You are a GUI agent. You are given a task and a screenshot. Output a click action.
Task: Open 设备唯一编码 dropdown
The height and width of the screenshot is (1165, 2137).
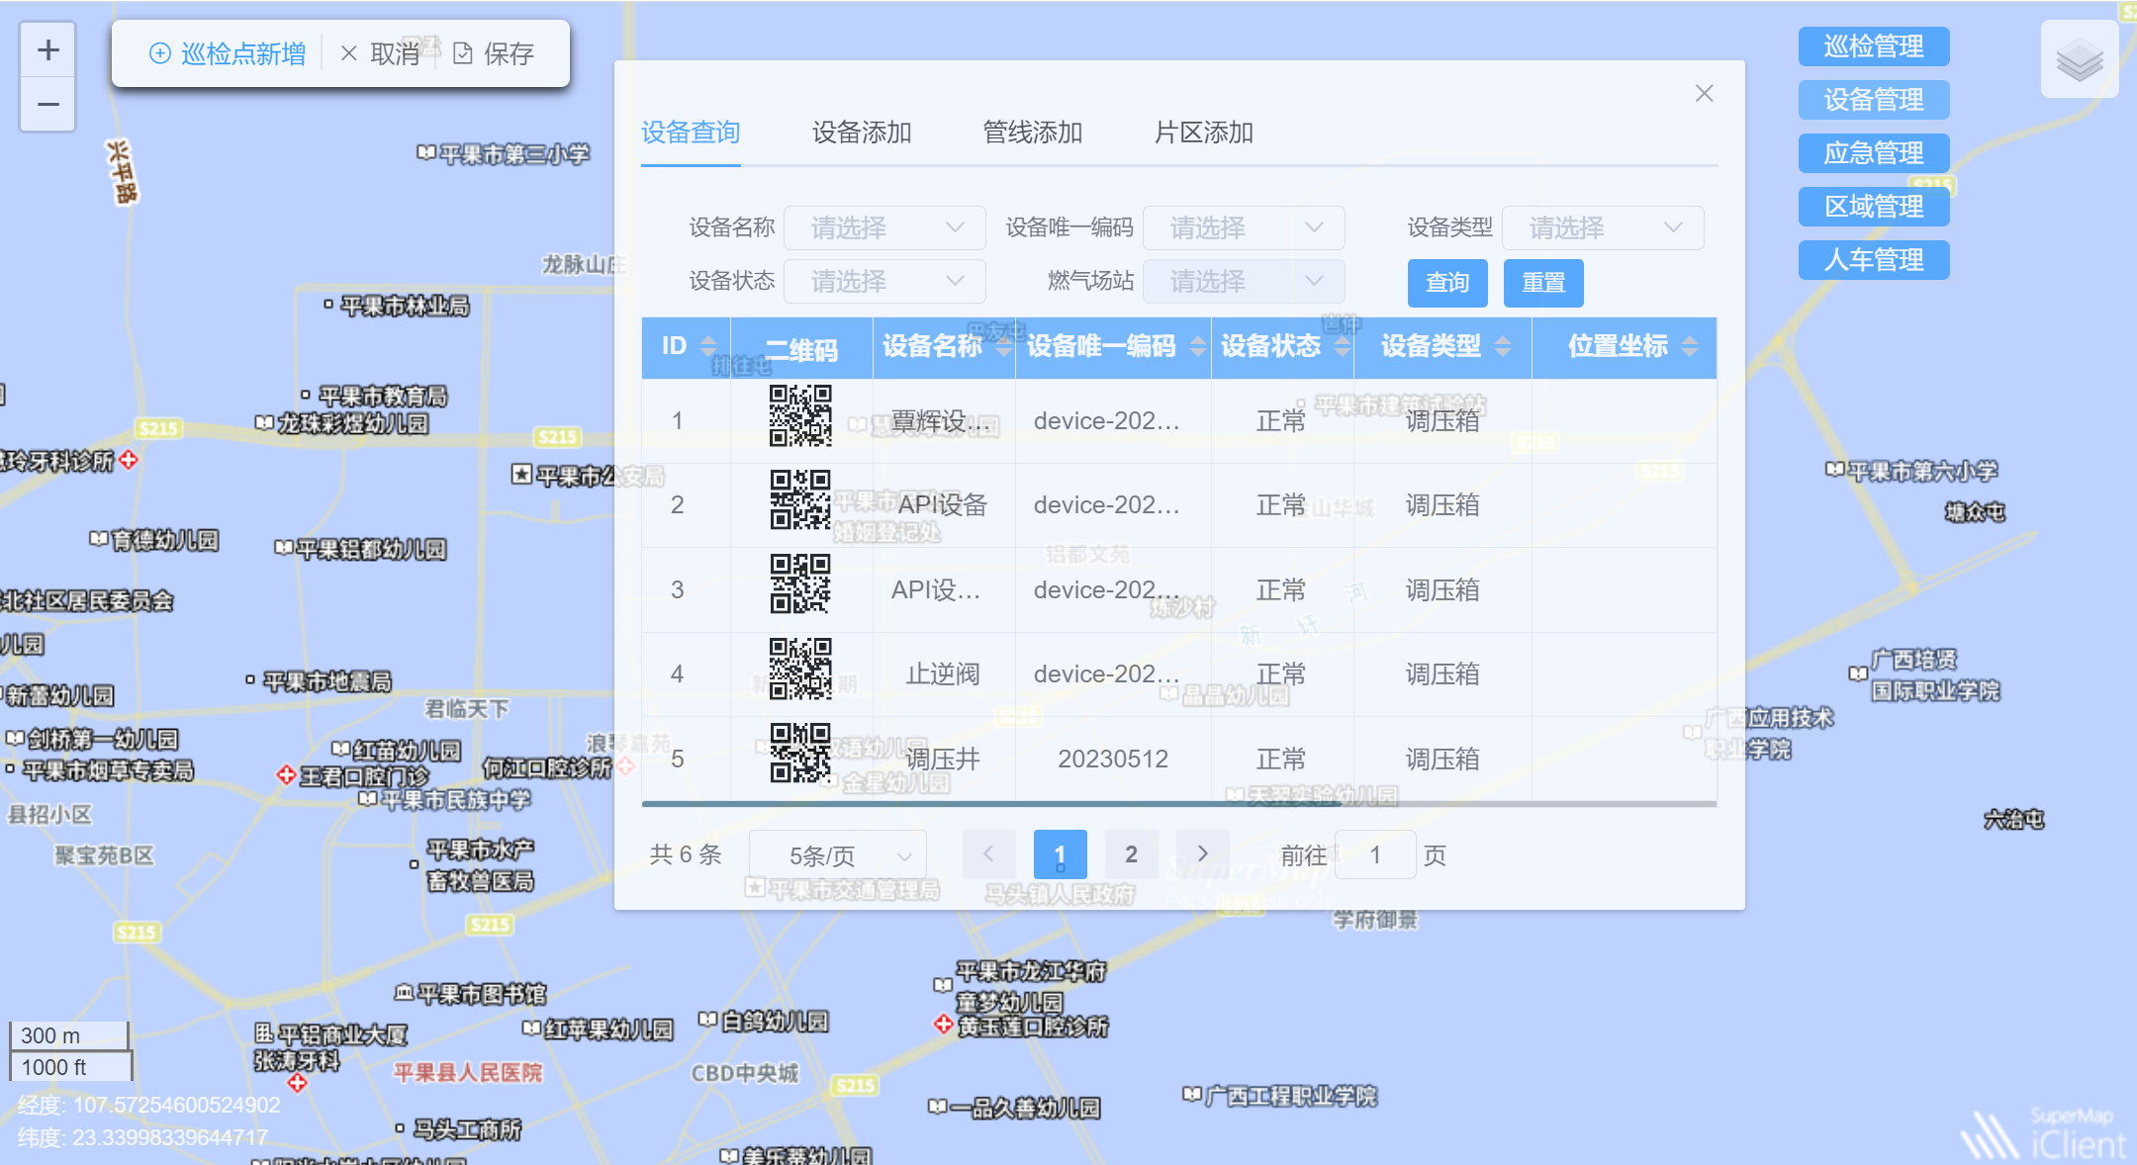pos(1244,227)
